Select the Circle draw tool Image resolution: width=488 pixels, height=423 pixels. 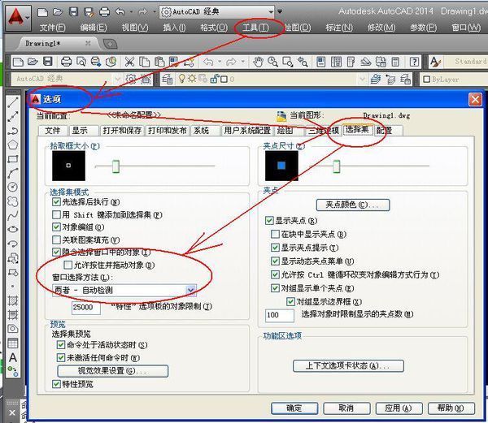13,187
